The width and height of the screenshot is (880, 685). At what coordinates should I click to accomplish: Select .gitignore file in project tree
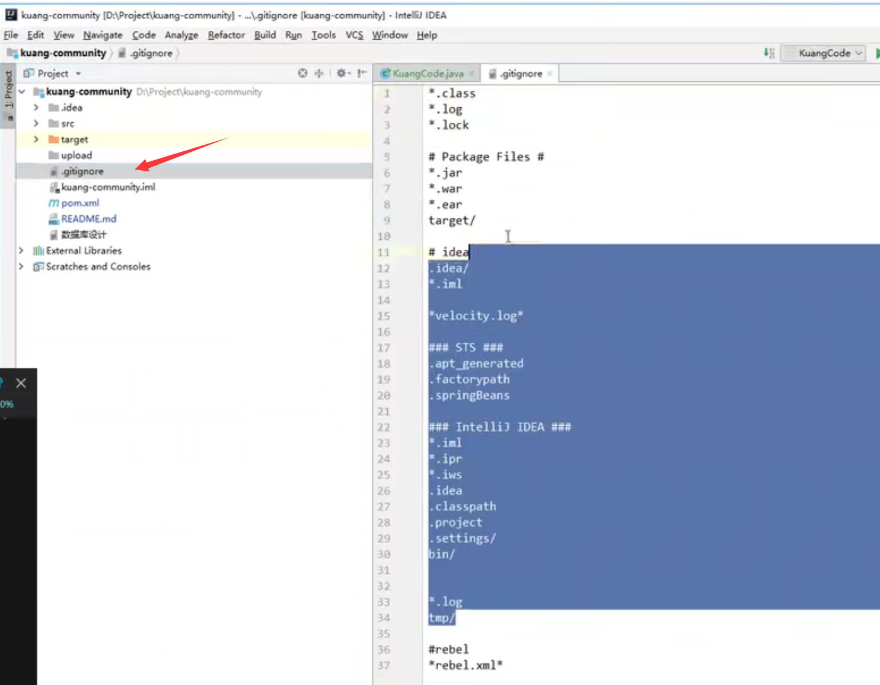pyautogui.click(x=82, y=171)
